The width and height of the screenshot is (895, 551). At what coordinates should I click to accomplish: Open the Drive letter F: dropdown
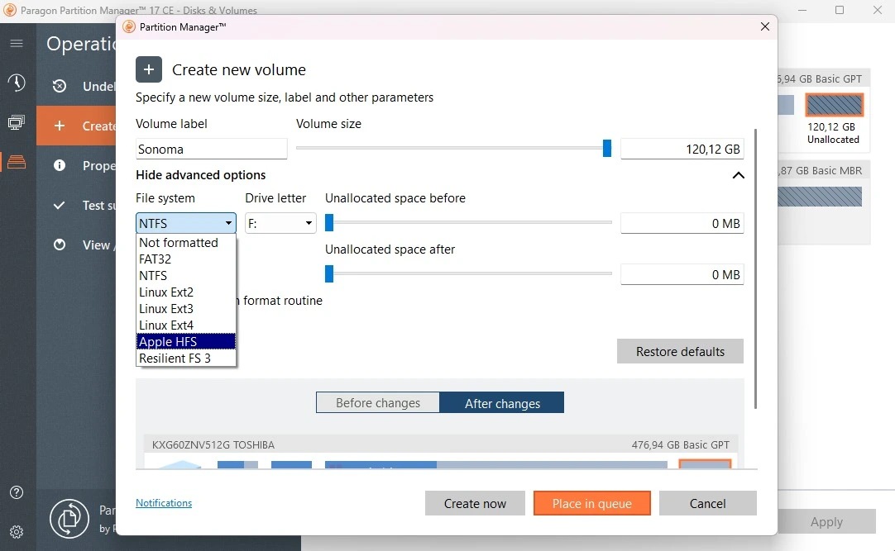[x=280, y=223]
